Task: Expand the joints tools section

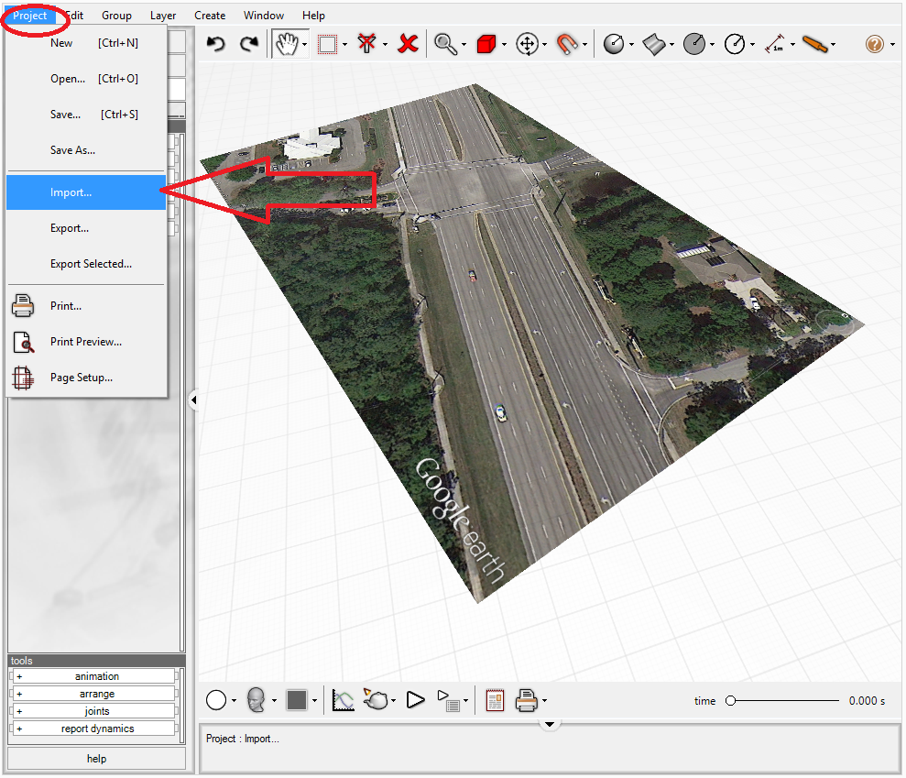Action: tap(93, 711)
